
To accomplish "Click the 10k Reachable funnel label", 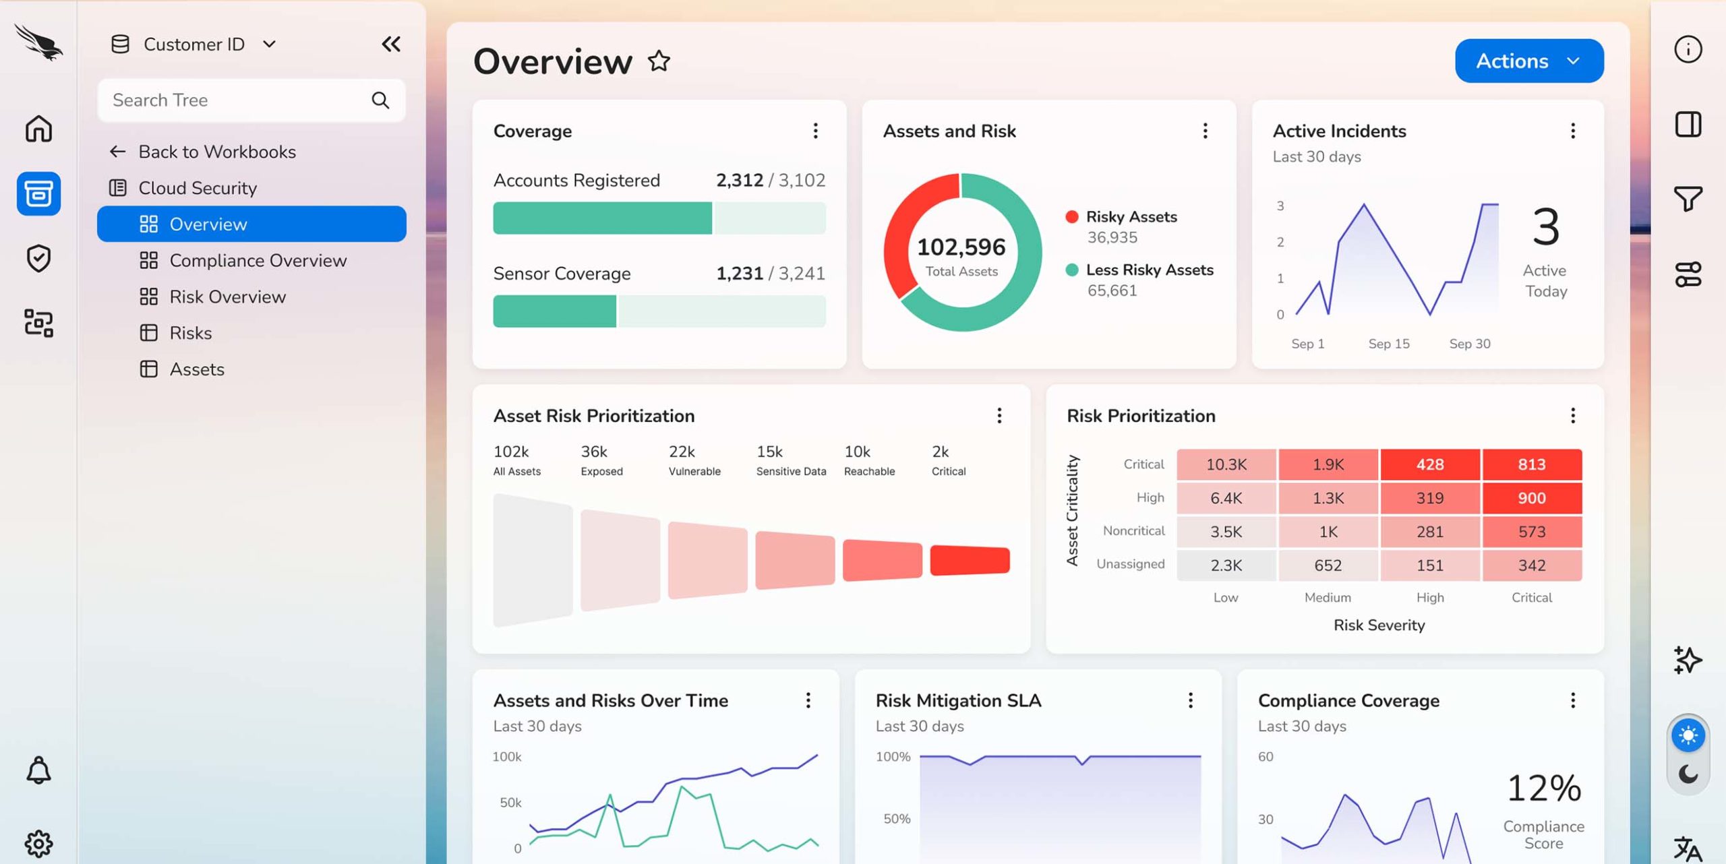I will [869, 460].
